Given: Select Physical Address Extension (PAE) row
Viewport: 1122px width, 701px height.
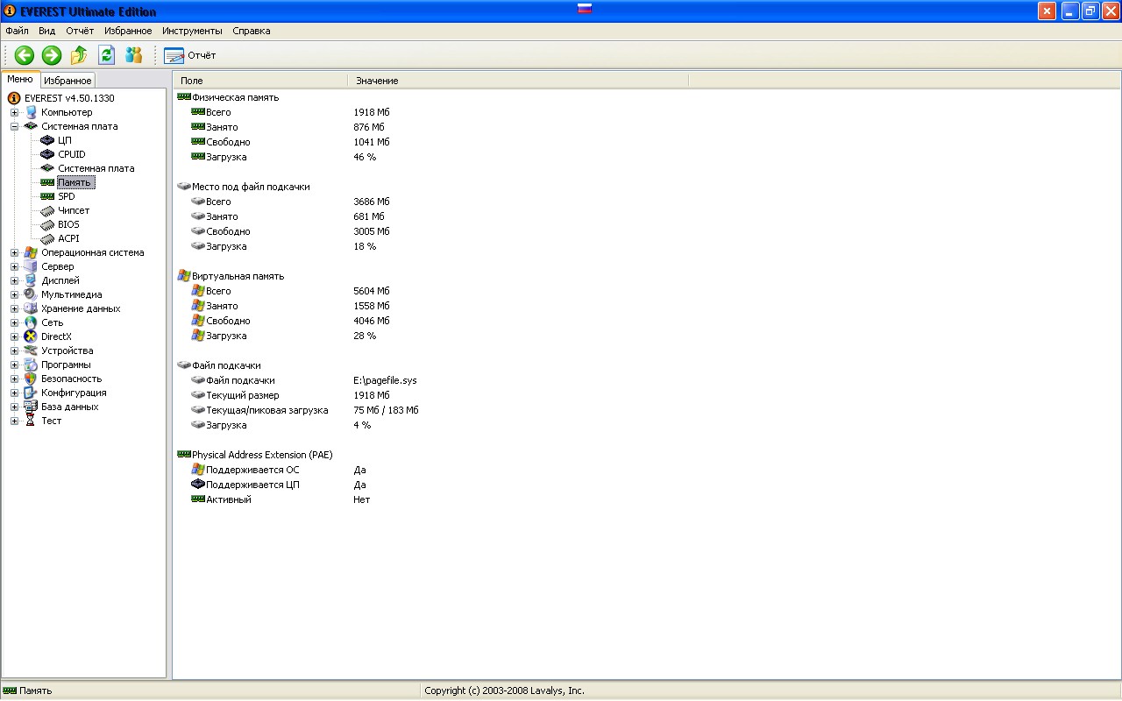Looking at the screenshot, I should pyautogui.click(x=255, y=455).
